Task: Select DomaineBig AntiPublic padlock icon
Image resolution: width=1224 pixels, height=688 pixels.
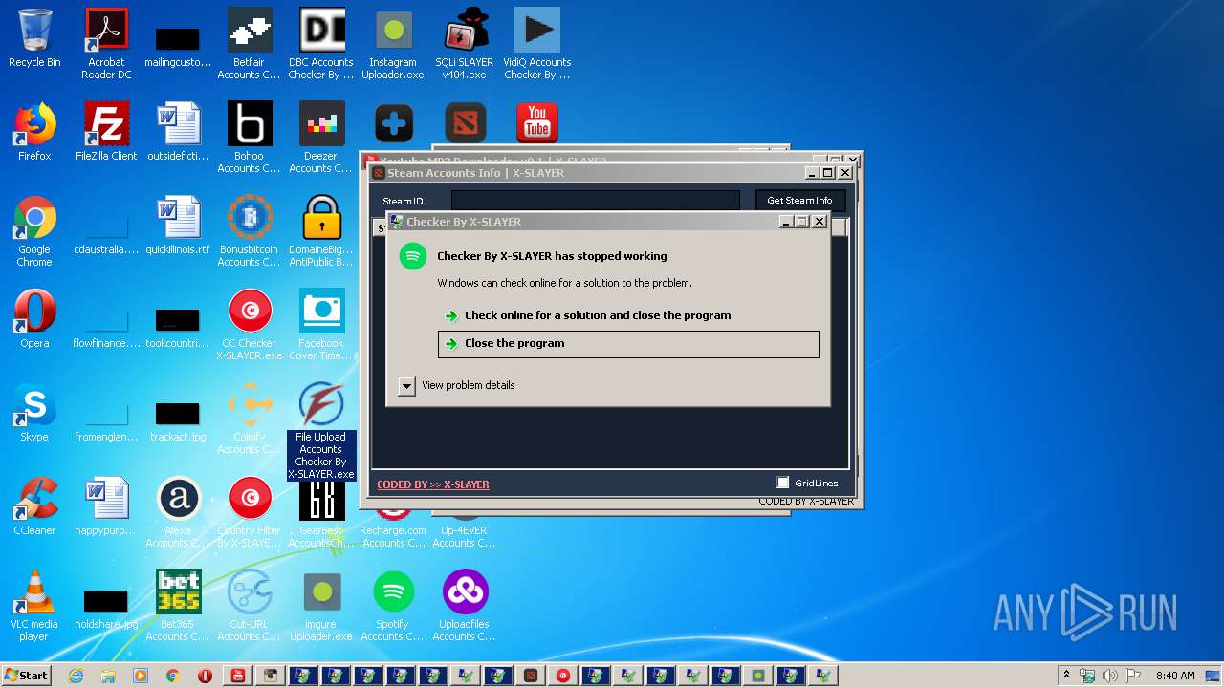Action: (321, 230)
